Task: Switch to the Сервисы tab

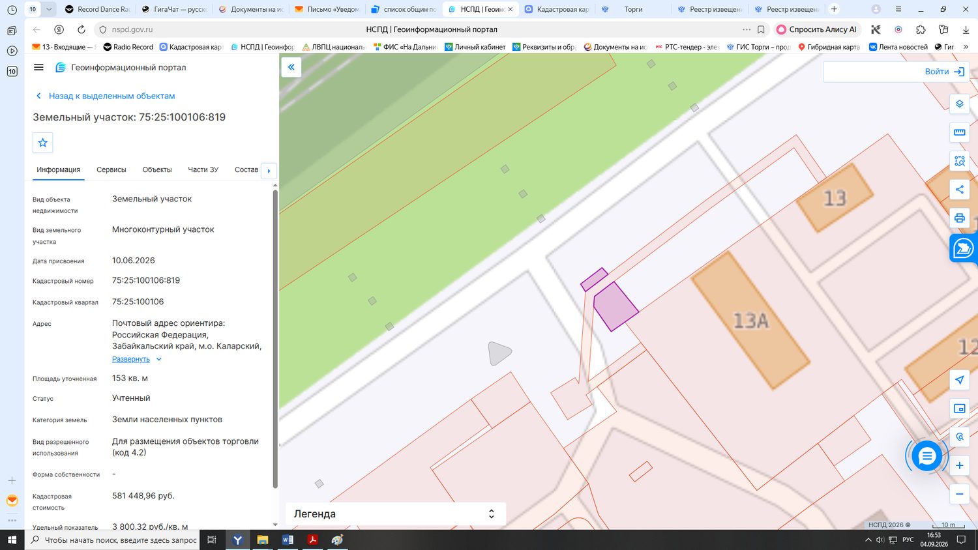Action: click(111, 169)
